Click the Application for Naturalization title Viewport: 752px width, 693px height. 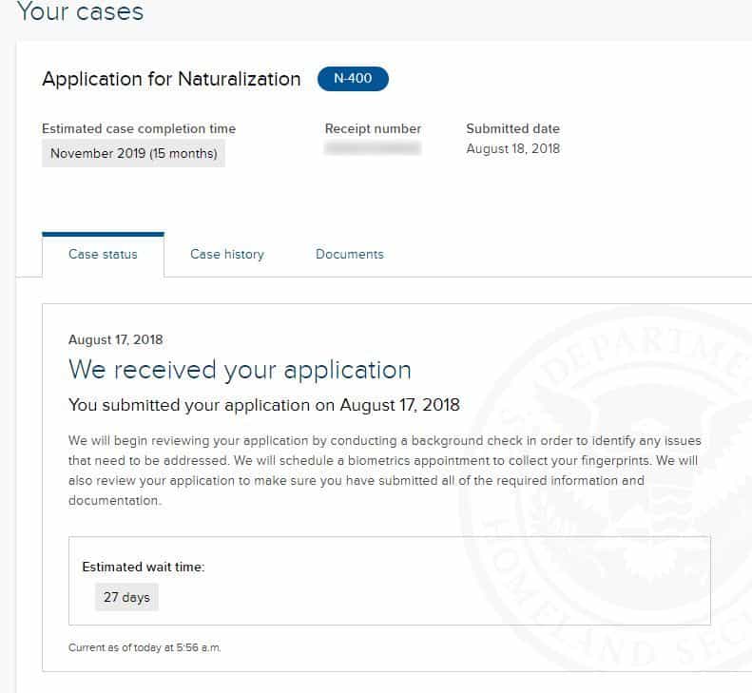[171, 79]
